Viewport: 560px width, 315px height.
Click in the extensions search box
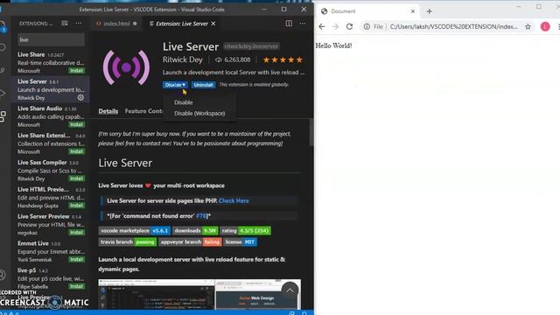click(51, 39)
